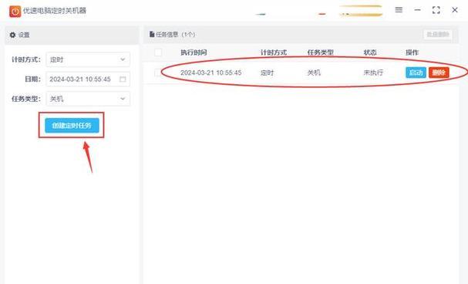Expand the 计时方式 dropdown showing 定时
468x284 pixels.
click(x=88, y=59)
